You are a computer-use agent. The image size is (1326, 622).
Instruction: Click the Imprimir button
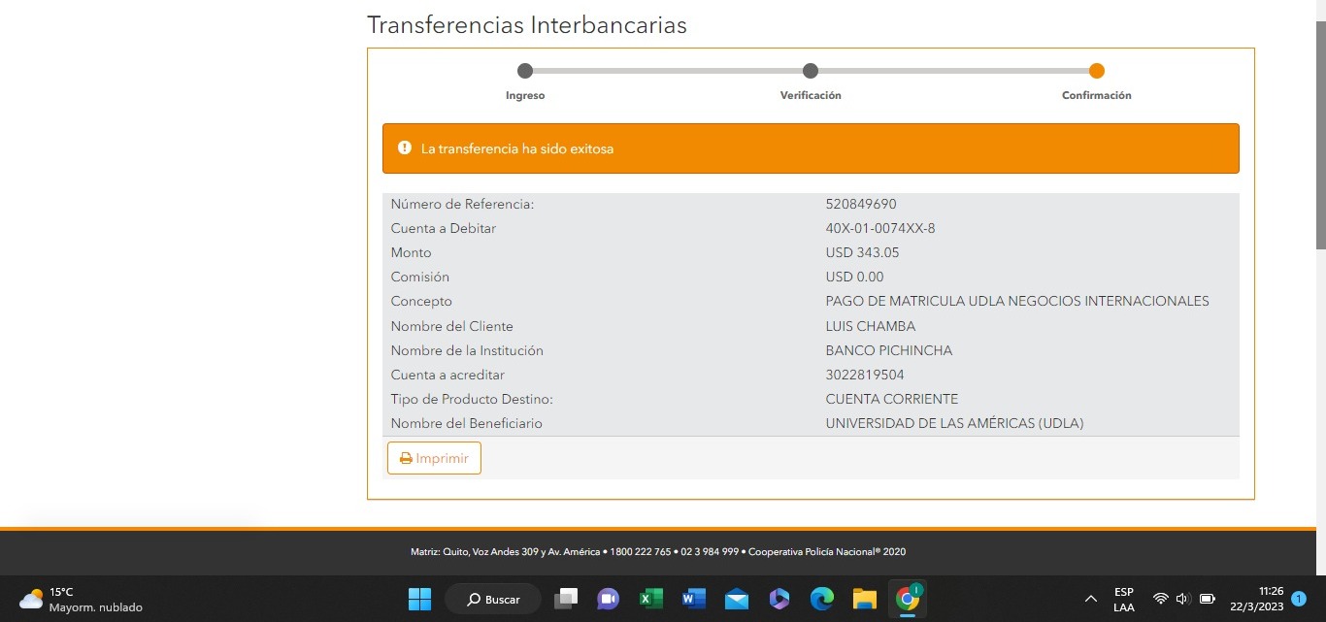coord(434,458)
